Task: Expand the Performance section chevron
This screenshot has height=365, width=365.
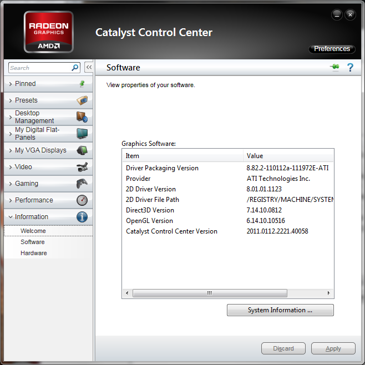Action: [x=11, y=200]
